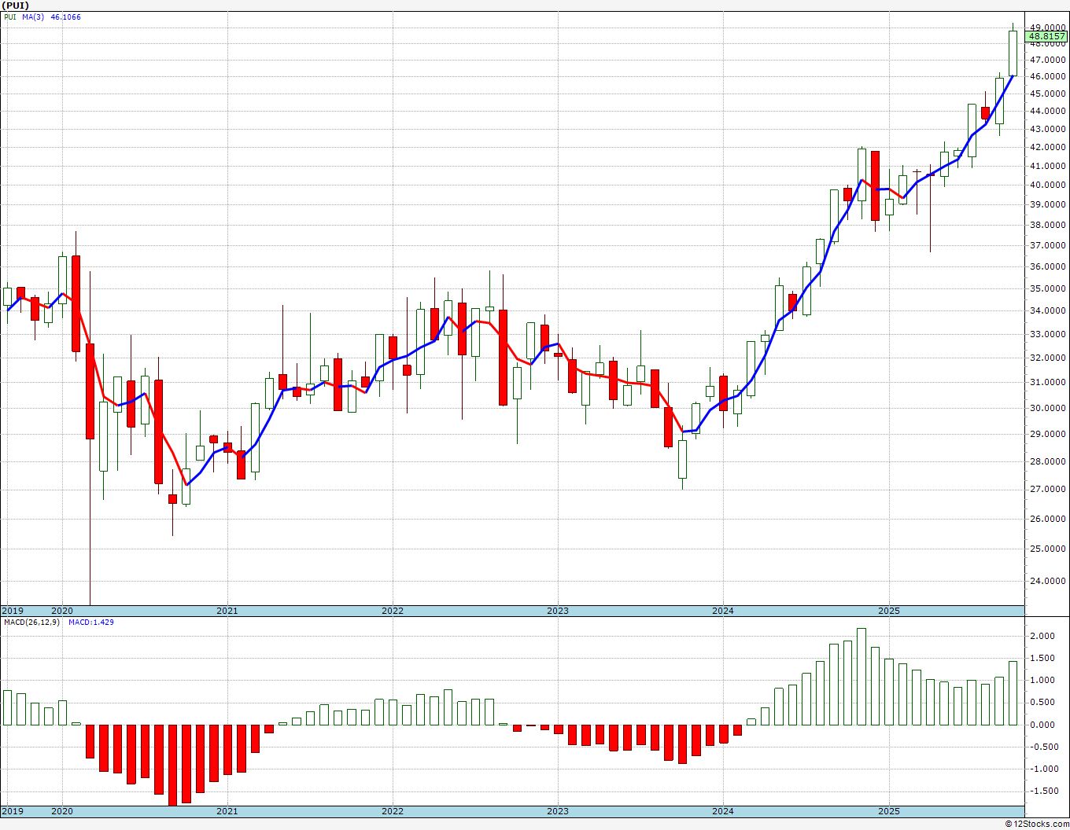The height and width of the screenshot is (830, 1070).
Task: Select the 36.0000 price axis label
Action: [1047, 266]
